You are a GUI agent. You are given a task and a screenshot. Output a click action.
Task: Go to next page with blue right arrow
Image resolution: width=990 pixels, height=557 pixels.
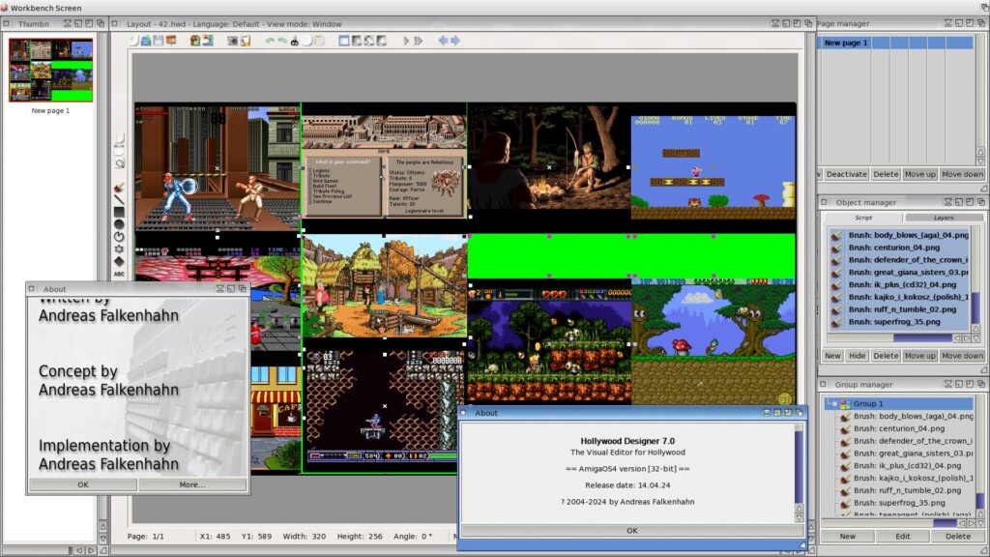(455, 41)
